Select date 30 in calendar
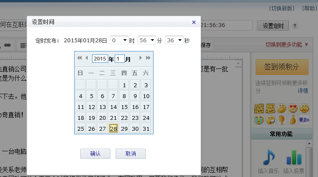 pyautogui.click(x=135, y=129)
